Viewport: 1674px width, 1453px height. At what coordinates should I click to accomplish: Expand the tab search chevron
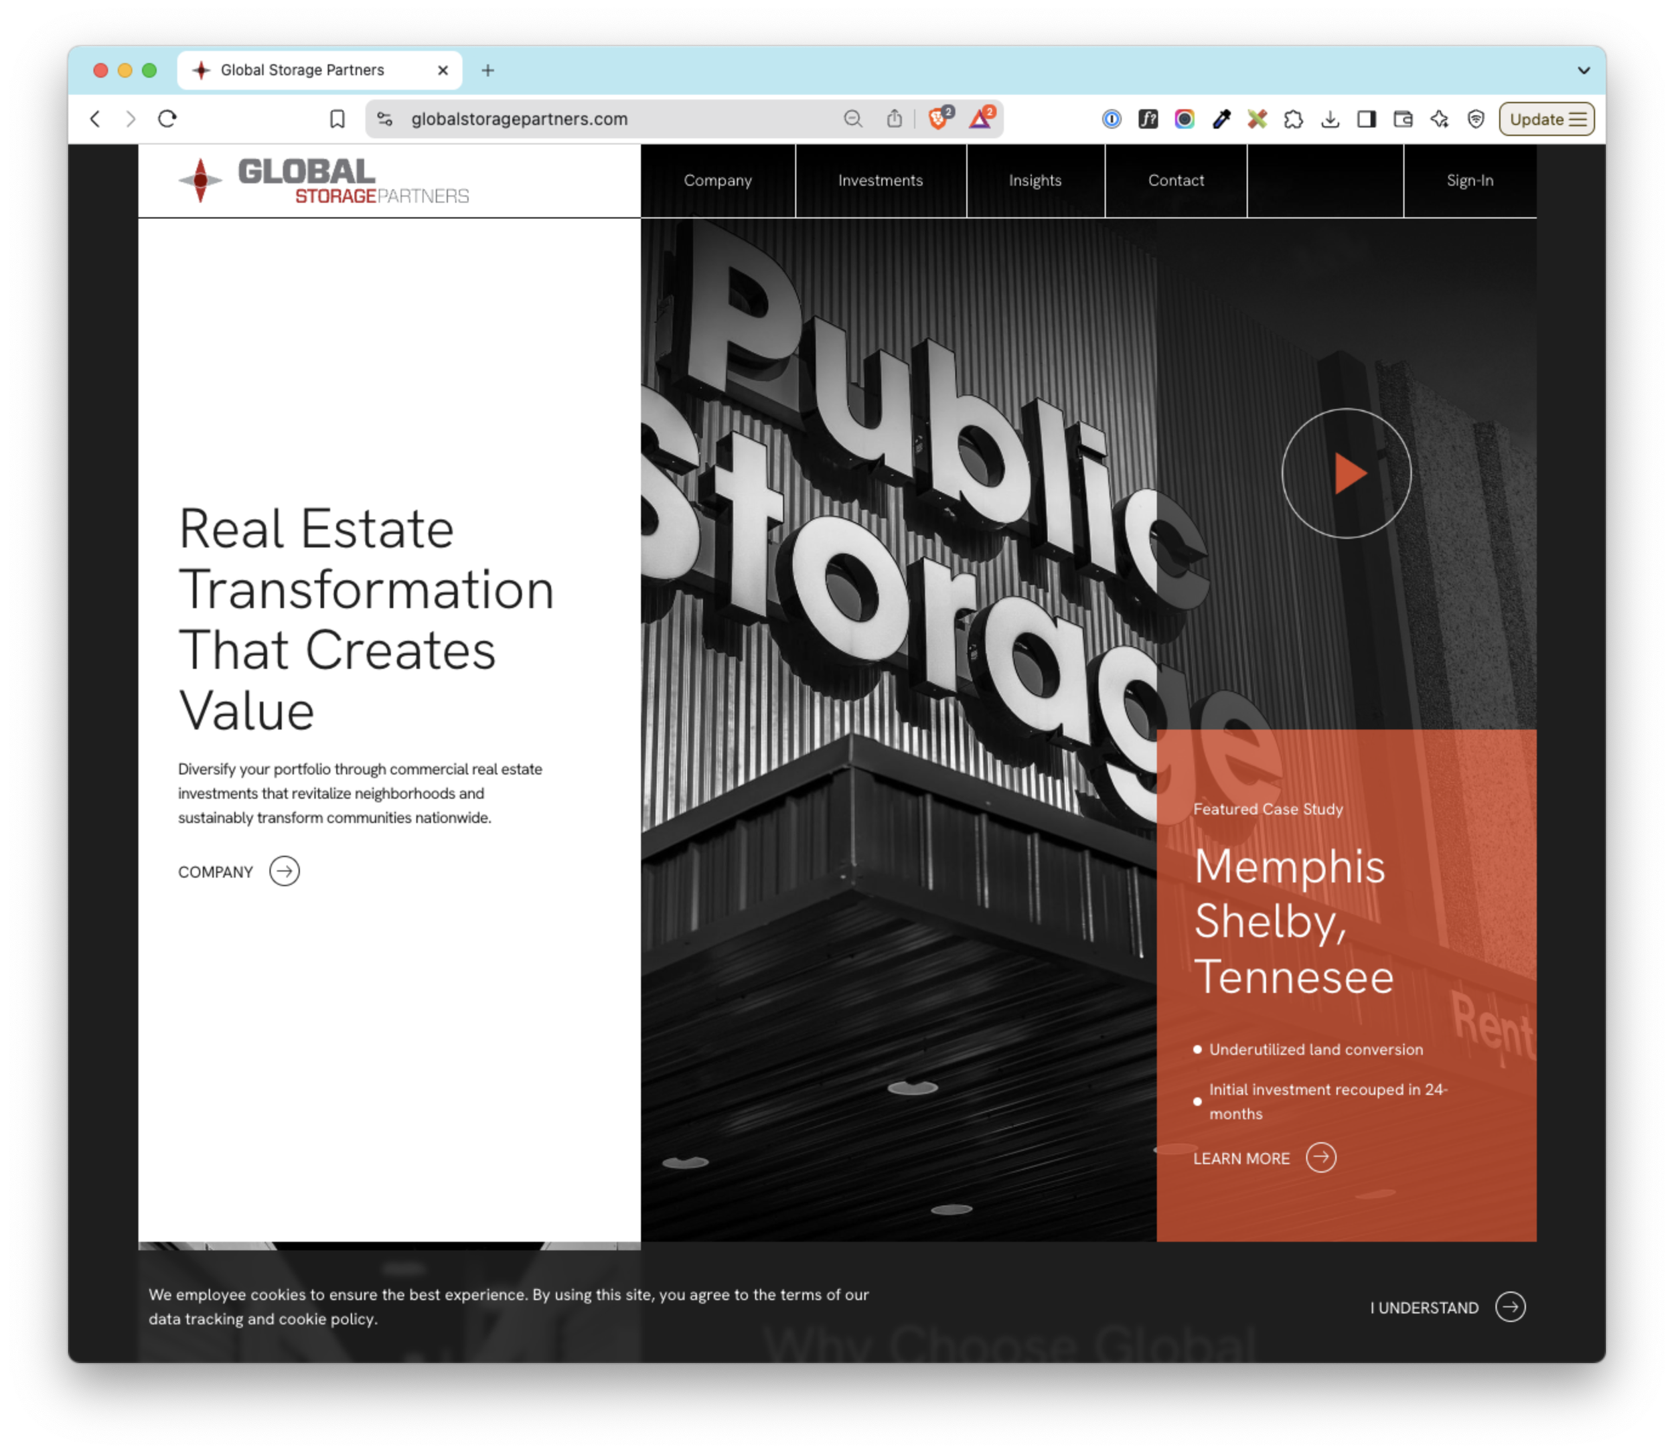tap(1583, 70)
